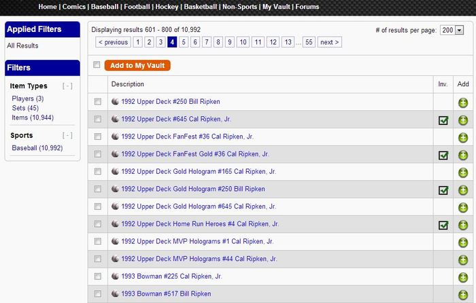Click plus icon for Home Run Heroes #4
The image size is (476, 303).
pos(463,225)
